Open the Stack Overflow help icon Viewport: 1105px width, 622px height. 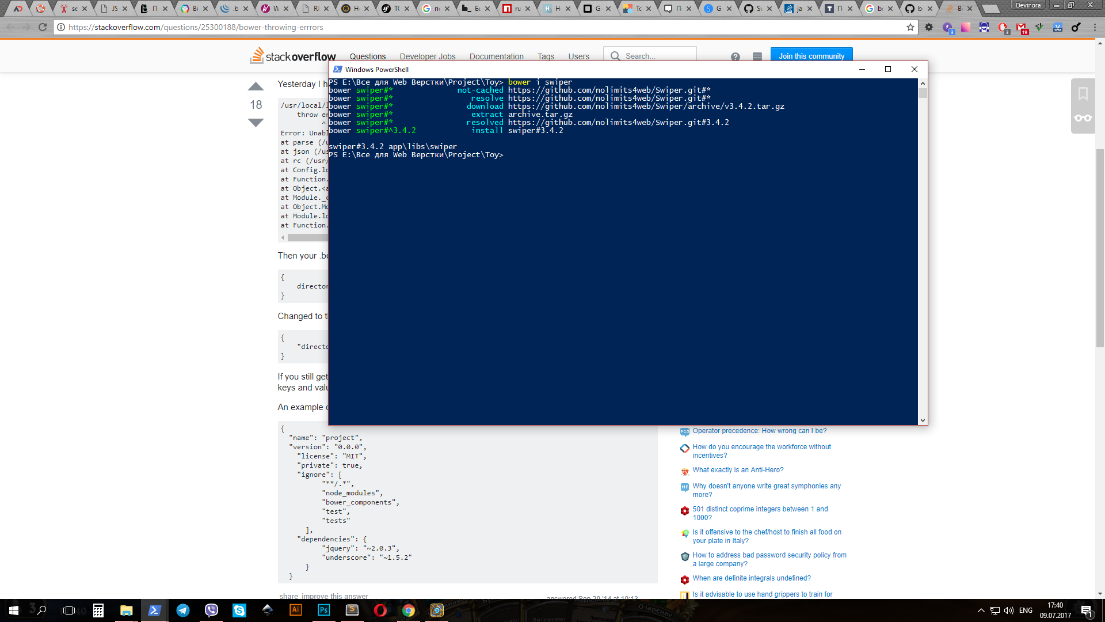(x=735, y=56)
